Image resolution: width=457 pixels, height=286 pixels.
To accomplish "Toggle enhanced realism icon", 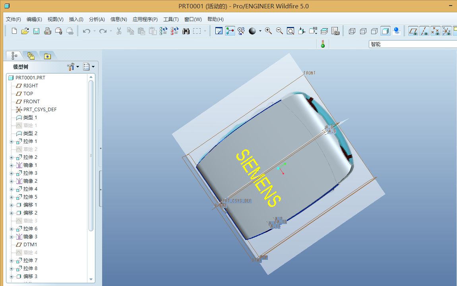I will point(396,31).
